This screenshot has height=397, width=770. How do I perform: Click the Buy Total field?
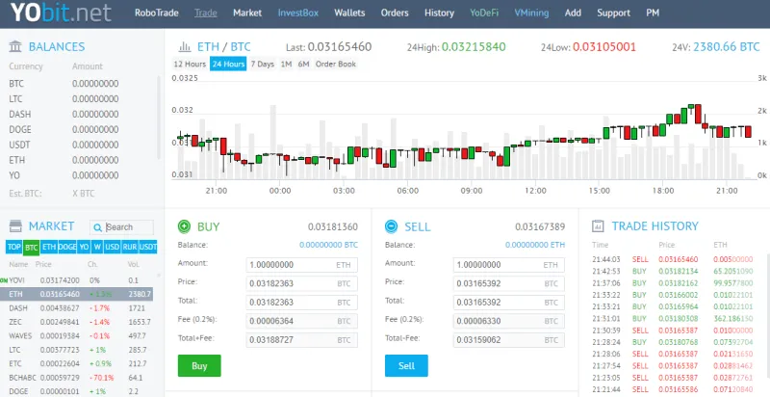coord(301,303)
